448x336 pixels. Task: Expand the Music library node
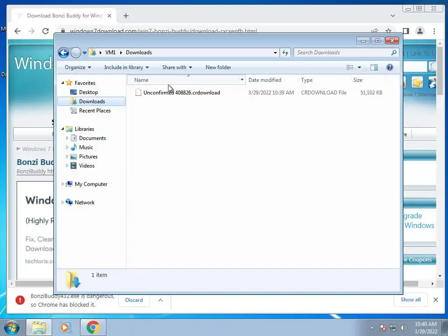tap(67, 147)
